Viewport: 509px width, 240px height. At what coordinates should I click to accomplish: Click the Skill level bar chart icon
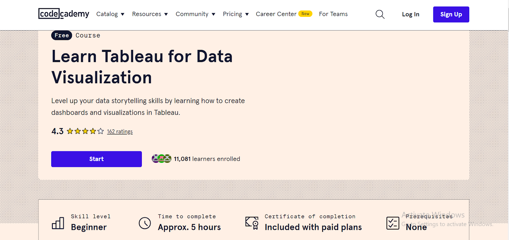58,223
